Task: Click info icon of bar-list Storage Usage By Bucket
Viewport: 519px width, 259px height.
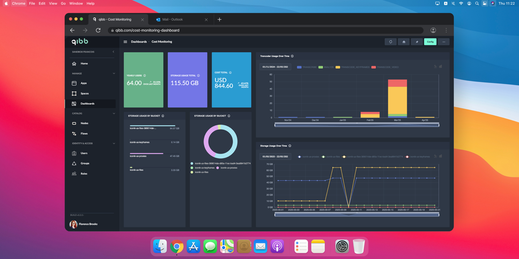Action: tap(163, 116)
